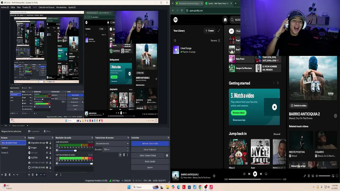Click Create button in Your Library
Image resolution: width=340 pixels, height=191 pixels.
click(x=210, y=31)
